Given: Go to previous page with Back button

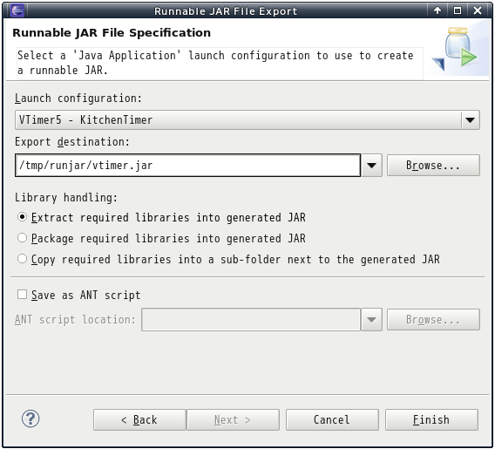Looking at the screenshot, I should (139, 419).
